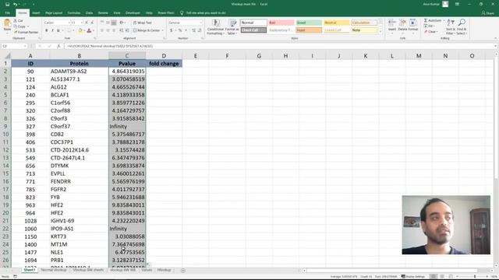
Task: Click the Decrease Font Size icon
Action: (x=92, y=23)
